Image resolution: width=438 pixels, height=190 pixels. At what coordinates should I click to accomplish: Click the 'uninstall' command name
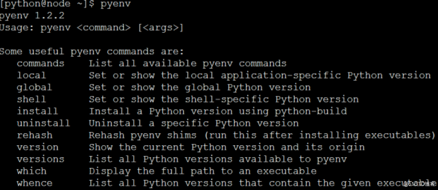[x=43, y=123]
